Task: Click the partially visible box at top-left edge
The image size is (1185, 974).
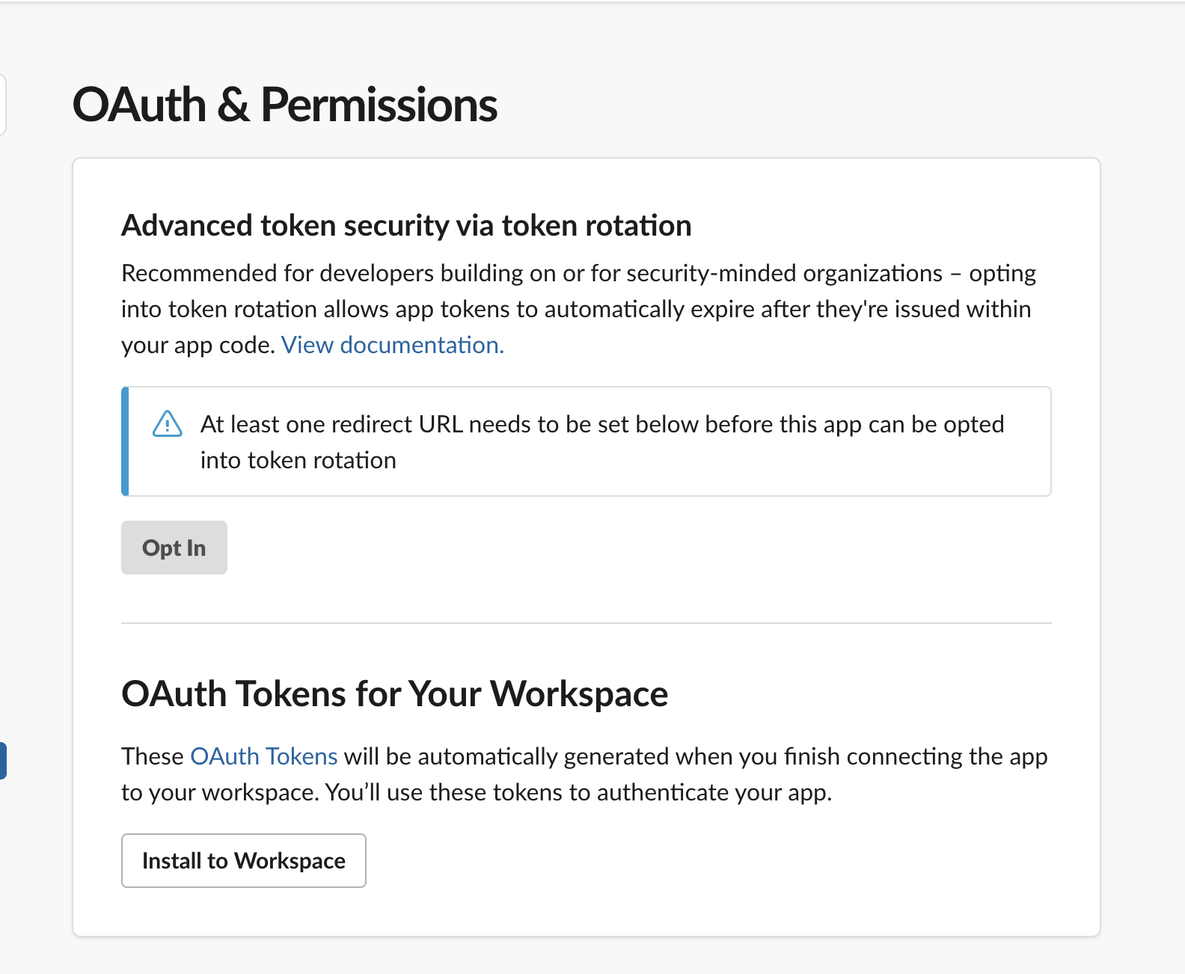Action: pos(3,105)
